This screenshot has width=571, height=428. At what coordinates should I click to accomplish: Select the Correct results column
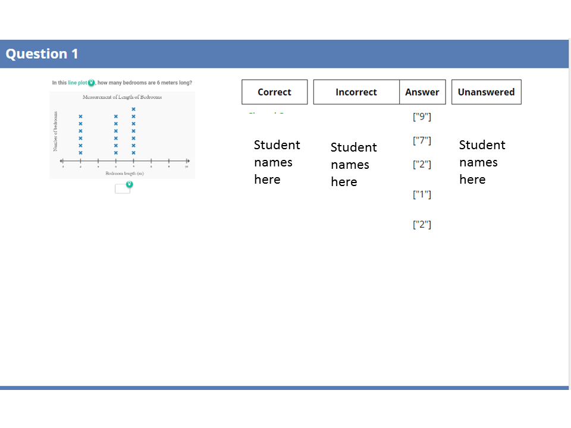click(x=274, y=92)
